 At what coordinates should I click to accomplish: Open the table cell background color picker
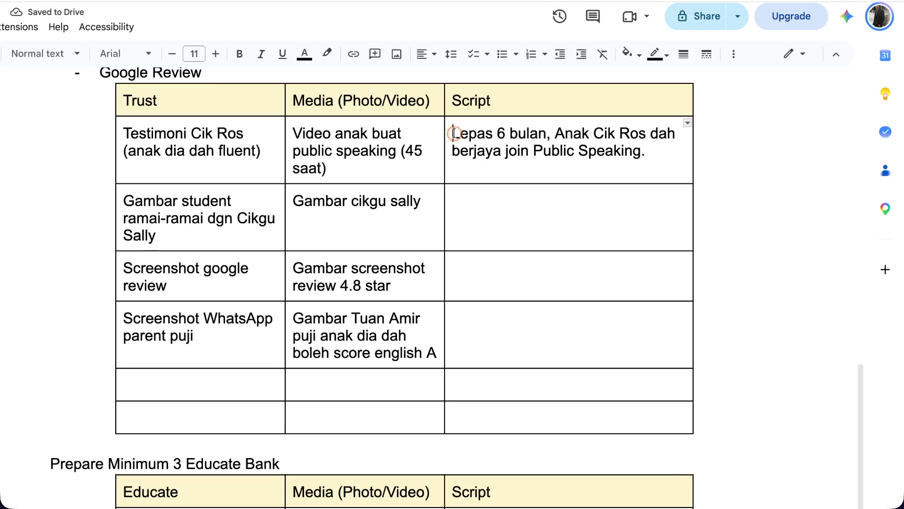[631, 54]
